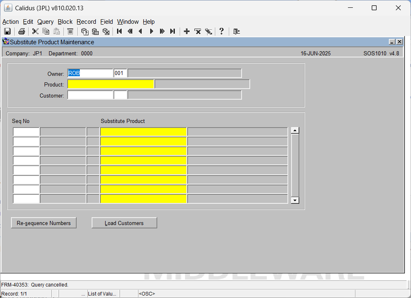Go to previous record arrow
The height and width of the screenshot is (298, 411).
coord(140,32)
